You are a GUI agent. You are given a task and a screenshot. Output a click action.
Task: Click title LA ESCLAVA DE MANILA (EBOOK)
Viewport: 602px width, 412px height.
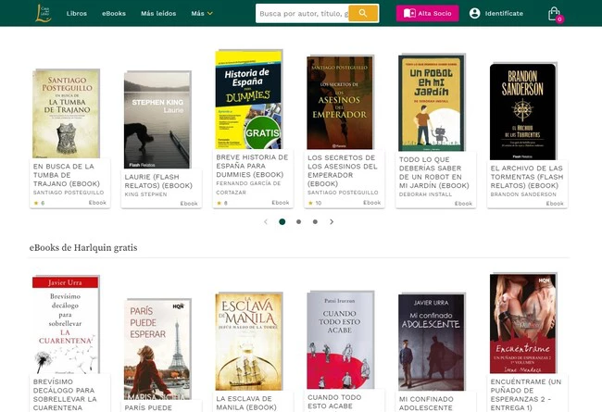[x=246, y=403]
